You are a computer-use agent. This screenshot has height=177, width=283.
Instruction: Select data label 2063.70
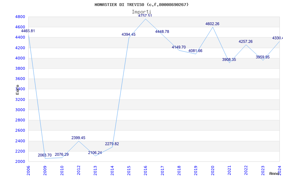coord(45,155)
